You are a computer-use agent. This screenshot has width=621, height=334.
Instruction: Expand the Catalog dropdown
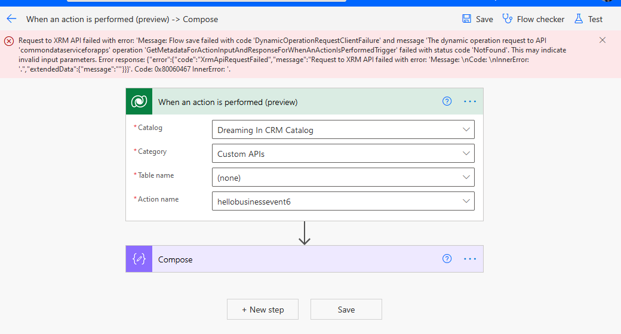[466, 129]
